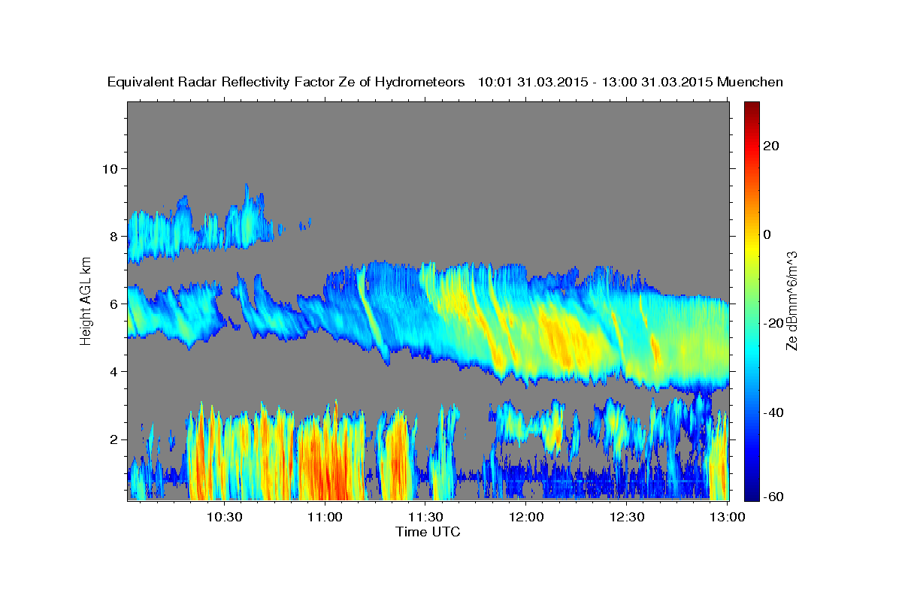Click the height axis value 2
Viewport: 902px width, 601px height.
point(115,439)
